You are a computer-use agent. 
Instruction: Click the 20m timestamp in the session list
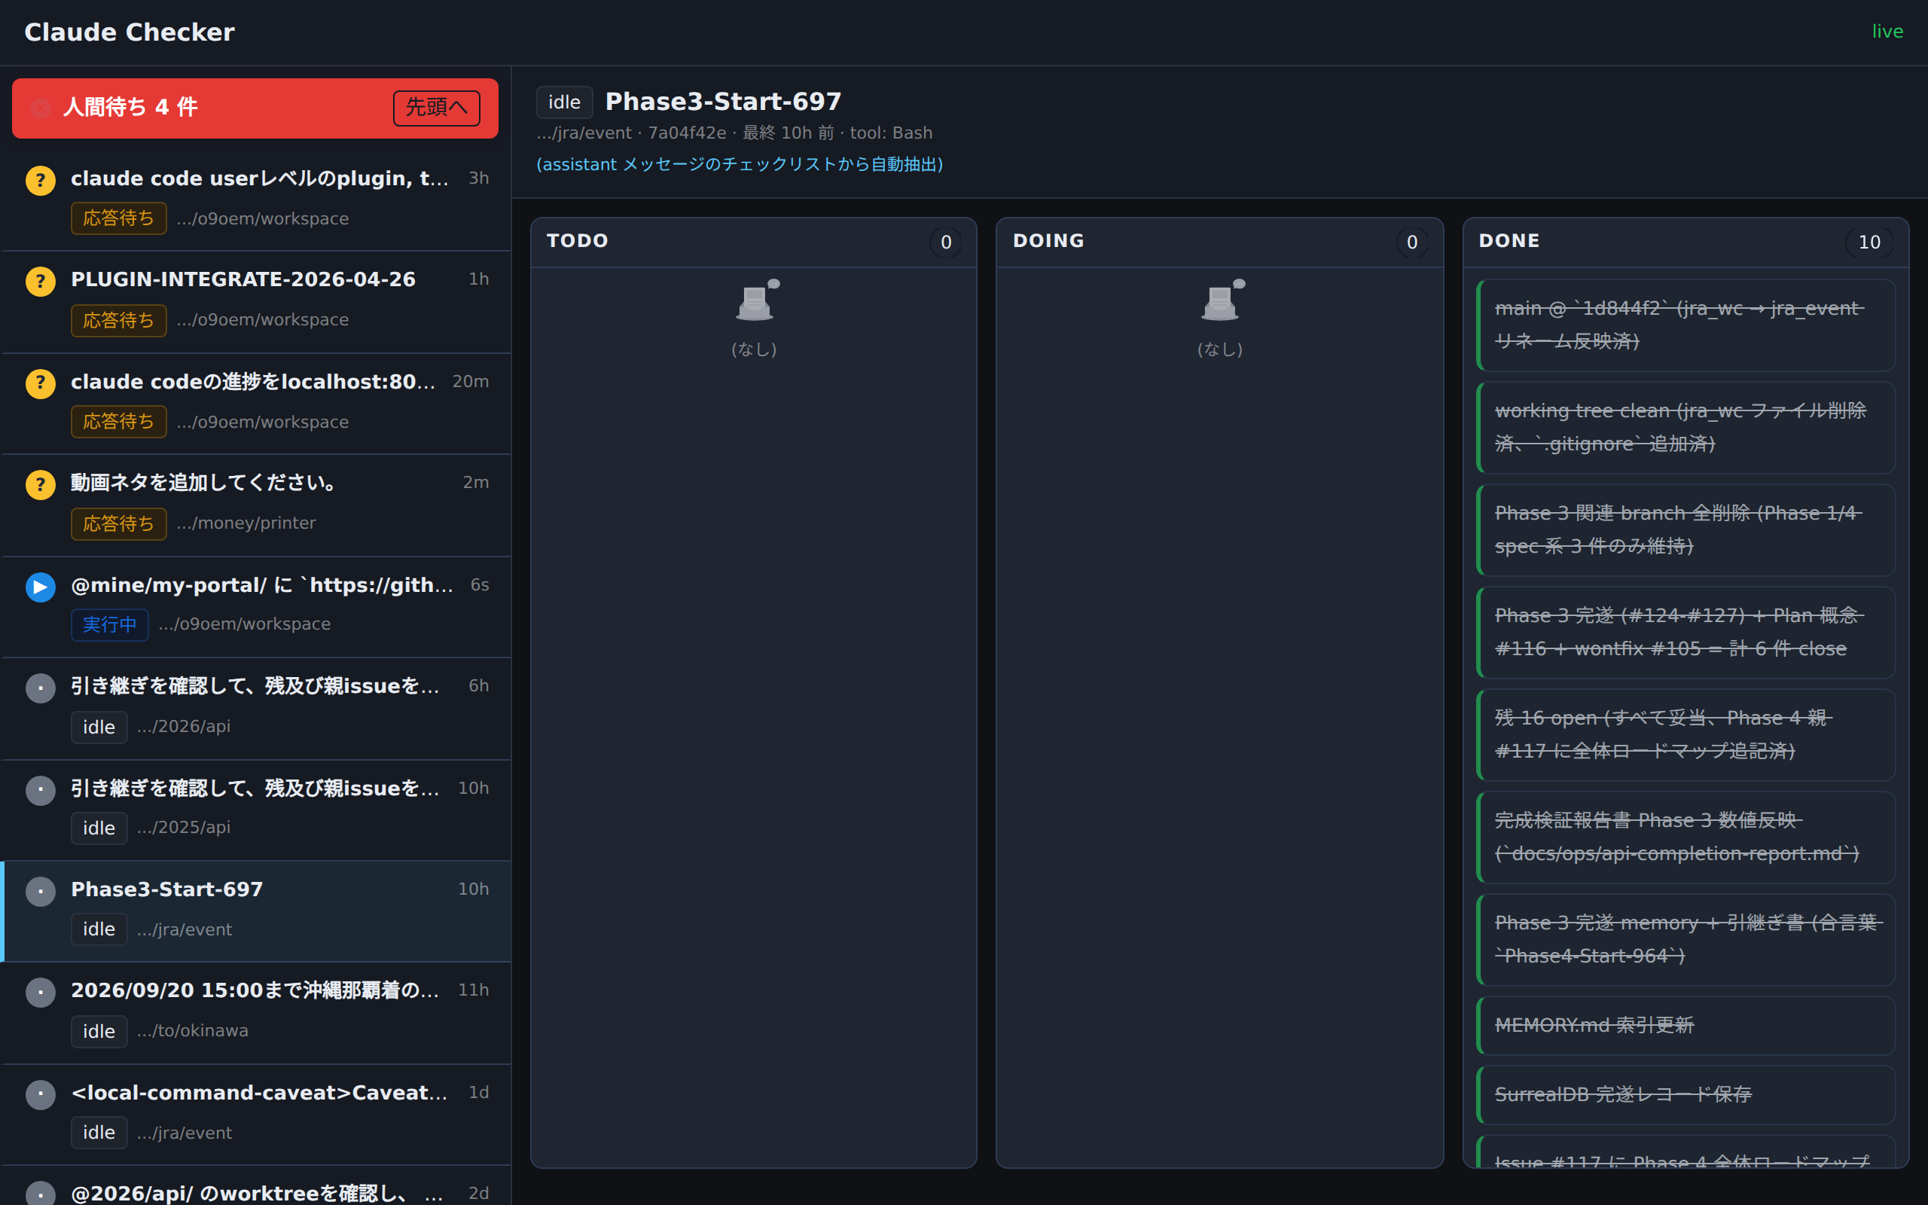(x=471, y=382)
